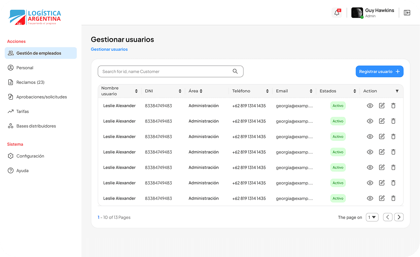Click the edit pencil in last row
This screenshot has height=257, width=420.
(382, 198)
